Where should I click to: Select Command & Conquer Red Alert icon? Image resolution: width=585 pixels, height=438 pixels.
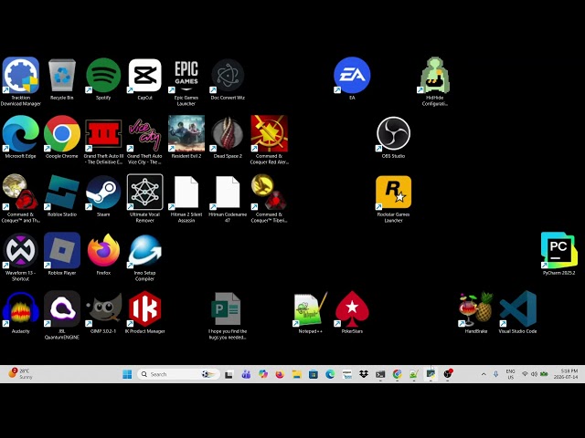(x=269, y=140)
